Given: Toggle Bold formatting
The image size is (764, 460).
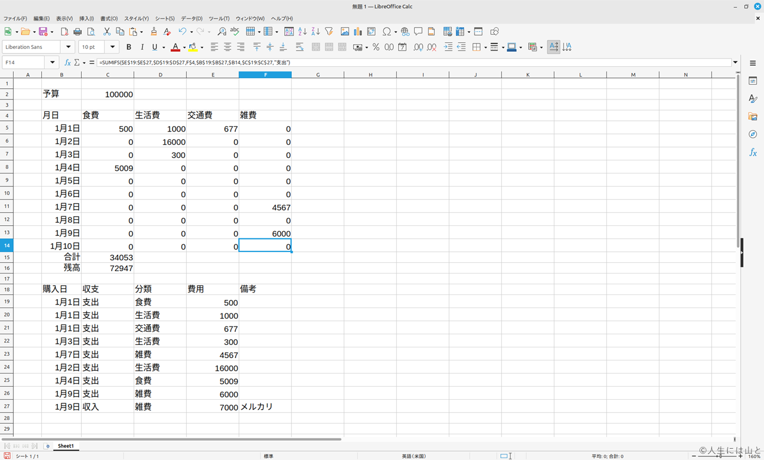Looking at the screenshot, I should pyautogui.click(x=129, y=47).
